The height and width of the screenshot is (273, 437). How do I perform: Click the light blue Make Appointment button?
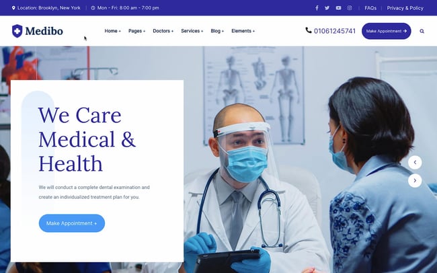click(x=72, y=223)
